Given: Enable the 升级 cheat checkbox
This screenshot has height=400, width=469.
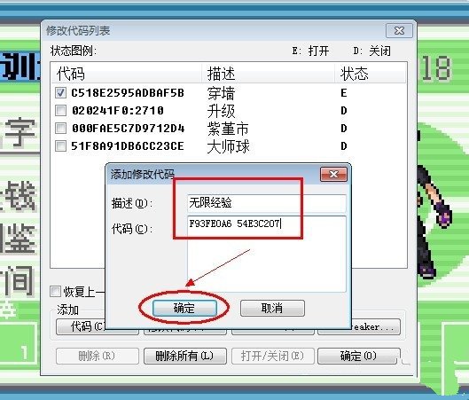Looking at the screenshot, I should click(60, 110).
